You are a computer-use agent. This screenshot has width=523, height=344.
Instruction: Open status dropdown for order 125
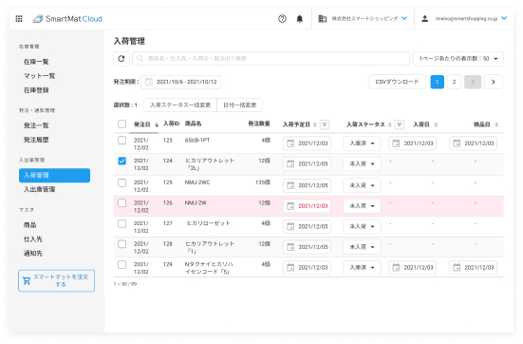(x=362, y=185)
